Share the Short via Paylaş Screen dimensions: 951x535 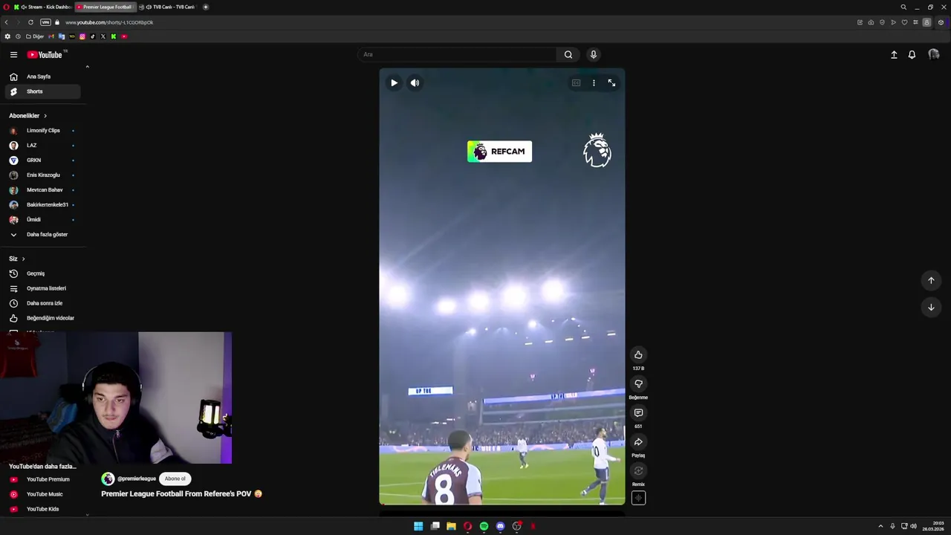pos(638,441)
